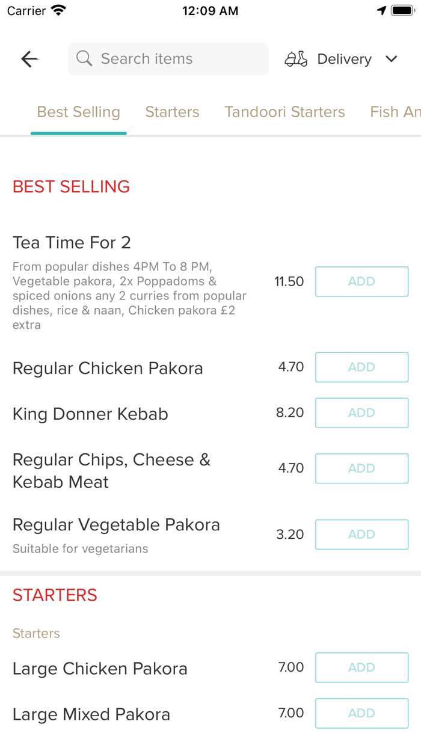Add Tea Time For 2 to order
The height and width of the screenshot is (748, 421).
click(361, 281)
